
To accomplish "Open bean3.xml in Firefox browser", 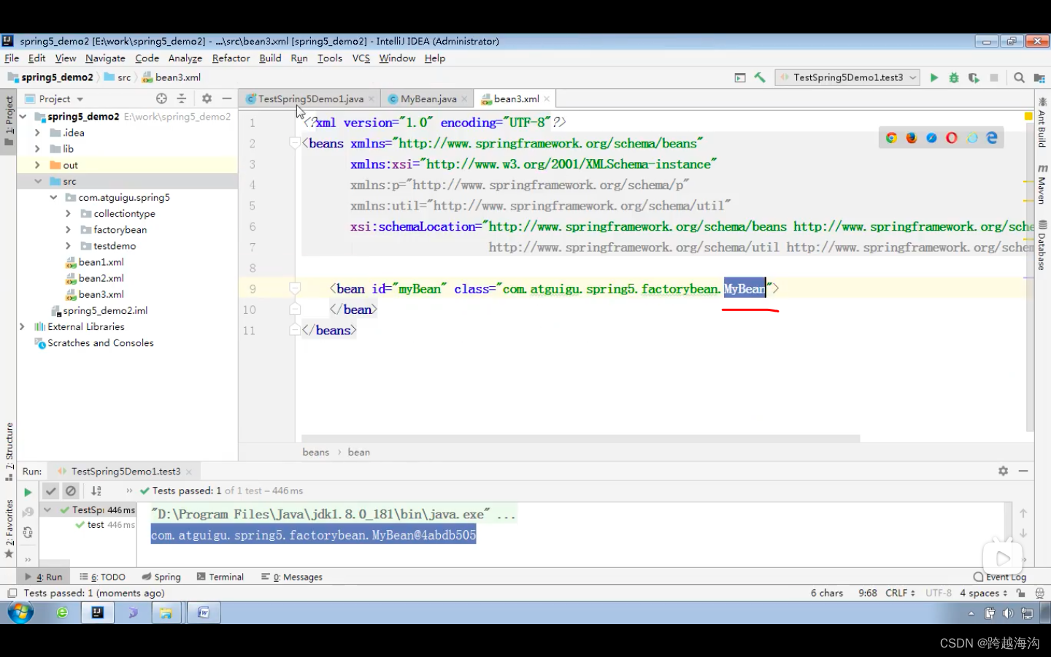I will [x=912, y=138].
